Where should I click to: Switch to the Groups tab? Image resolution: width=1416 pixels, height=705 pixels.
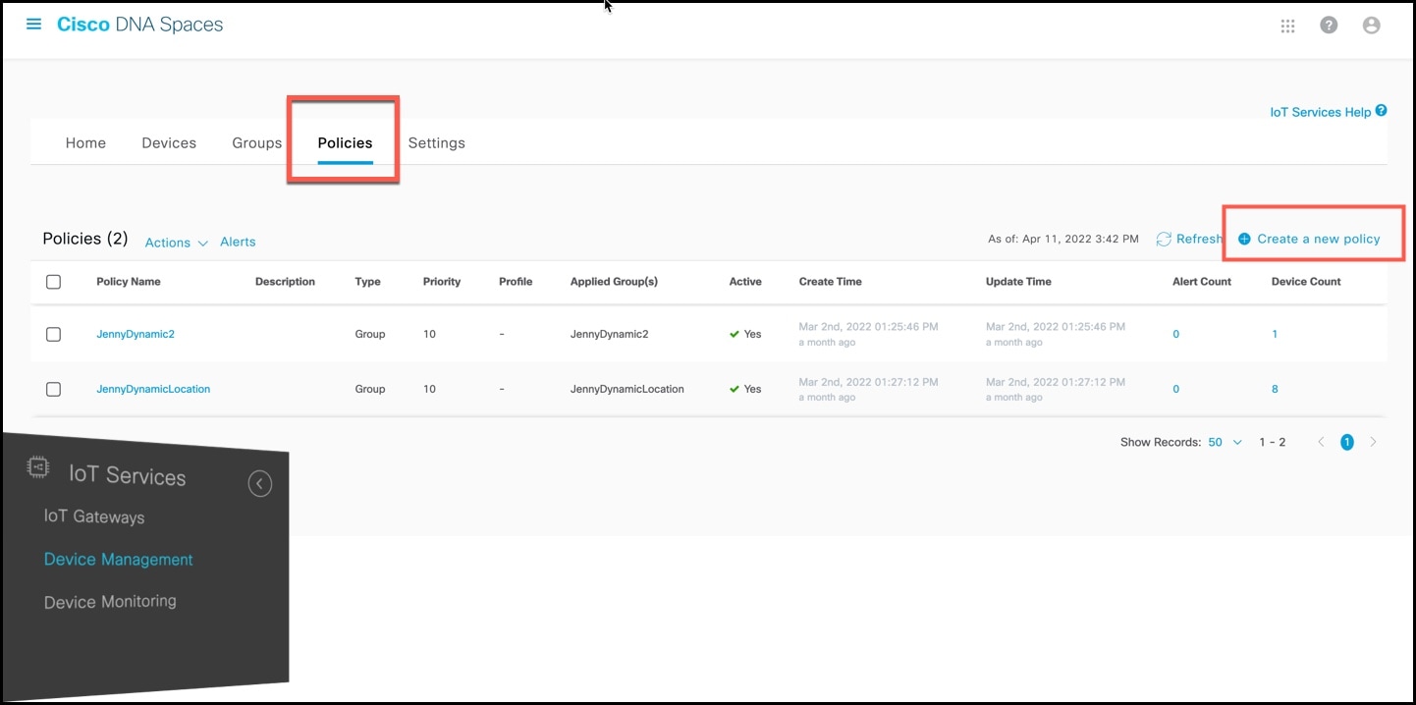tap(257, 142)
